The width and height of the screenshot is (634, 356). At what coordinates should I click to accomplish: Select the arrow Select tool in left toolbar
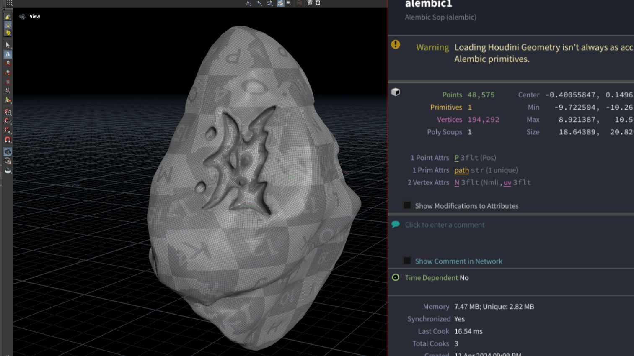(x=8, y=45)
